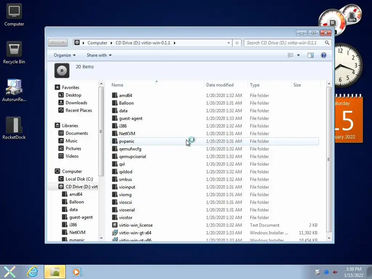Expand arrow after CD Drive in address bar
Viewport: 372px width, 279px height.
[x=175, y=43]
